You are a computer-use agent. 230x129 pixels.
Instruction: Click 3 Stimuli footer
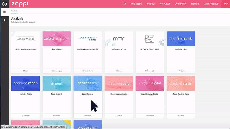point(119,116)
